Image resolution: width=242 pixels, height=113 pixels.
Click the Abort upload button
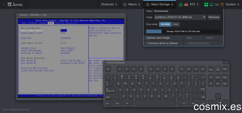213,38
